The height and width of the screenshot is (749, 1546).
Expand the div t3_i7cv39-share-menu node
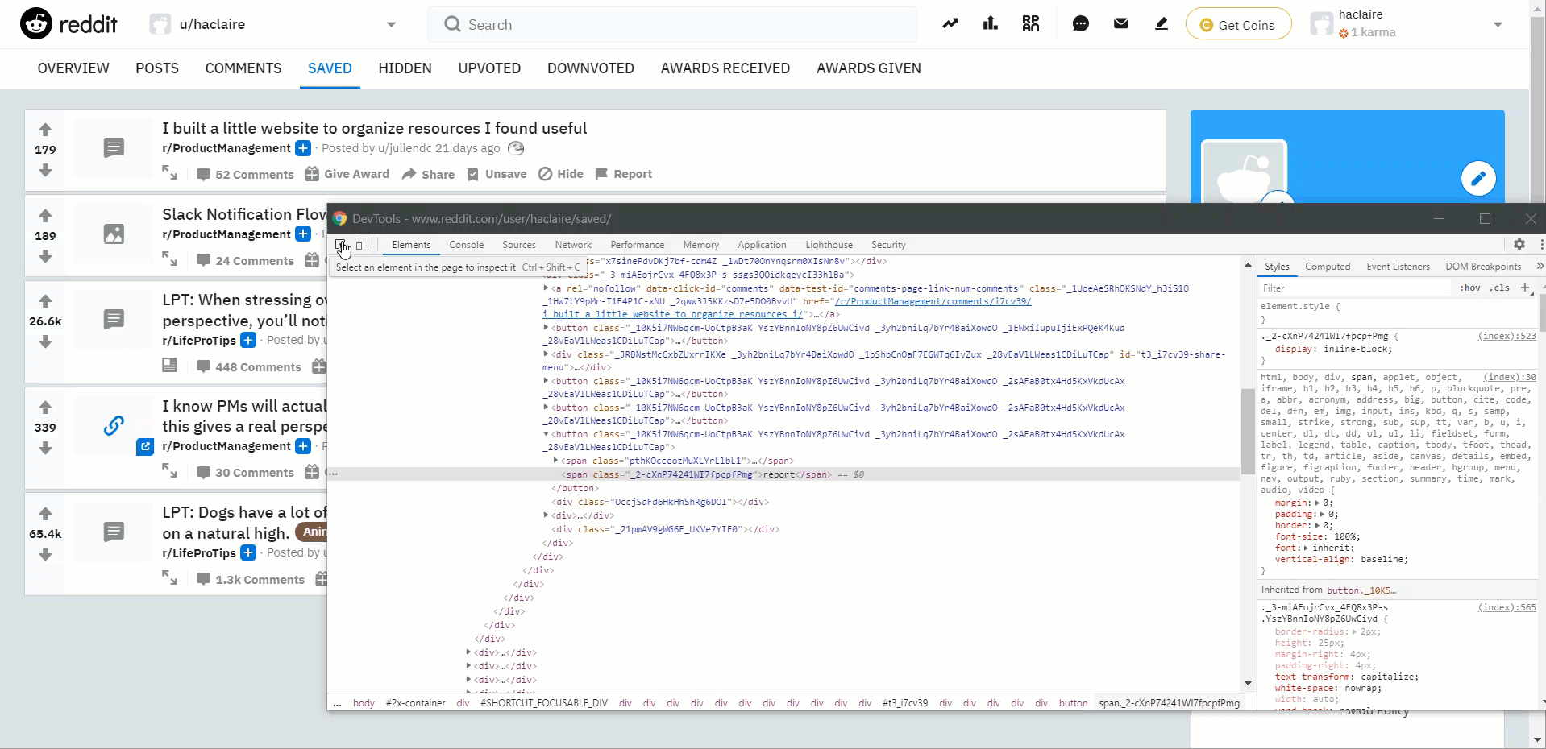click(546, 354)
